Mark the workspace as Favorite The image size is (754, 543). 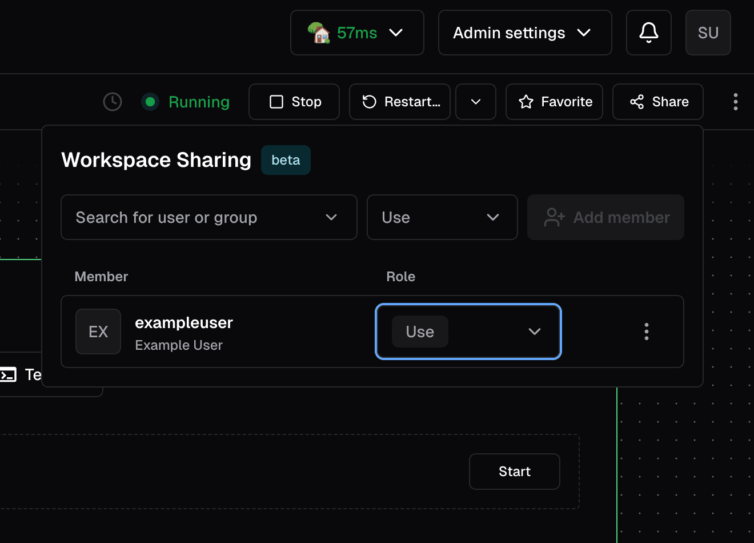coord(554,102)
